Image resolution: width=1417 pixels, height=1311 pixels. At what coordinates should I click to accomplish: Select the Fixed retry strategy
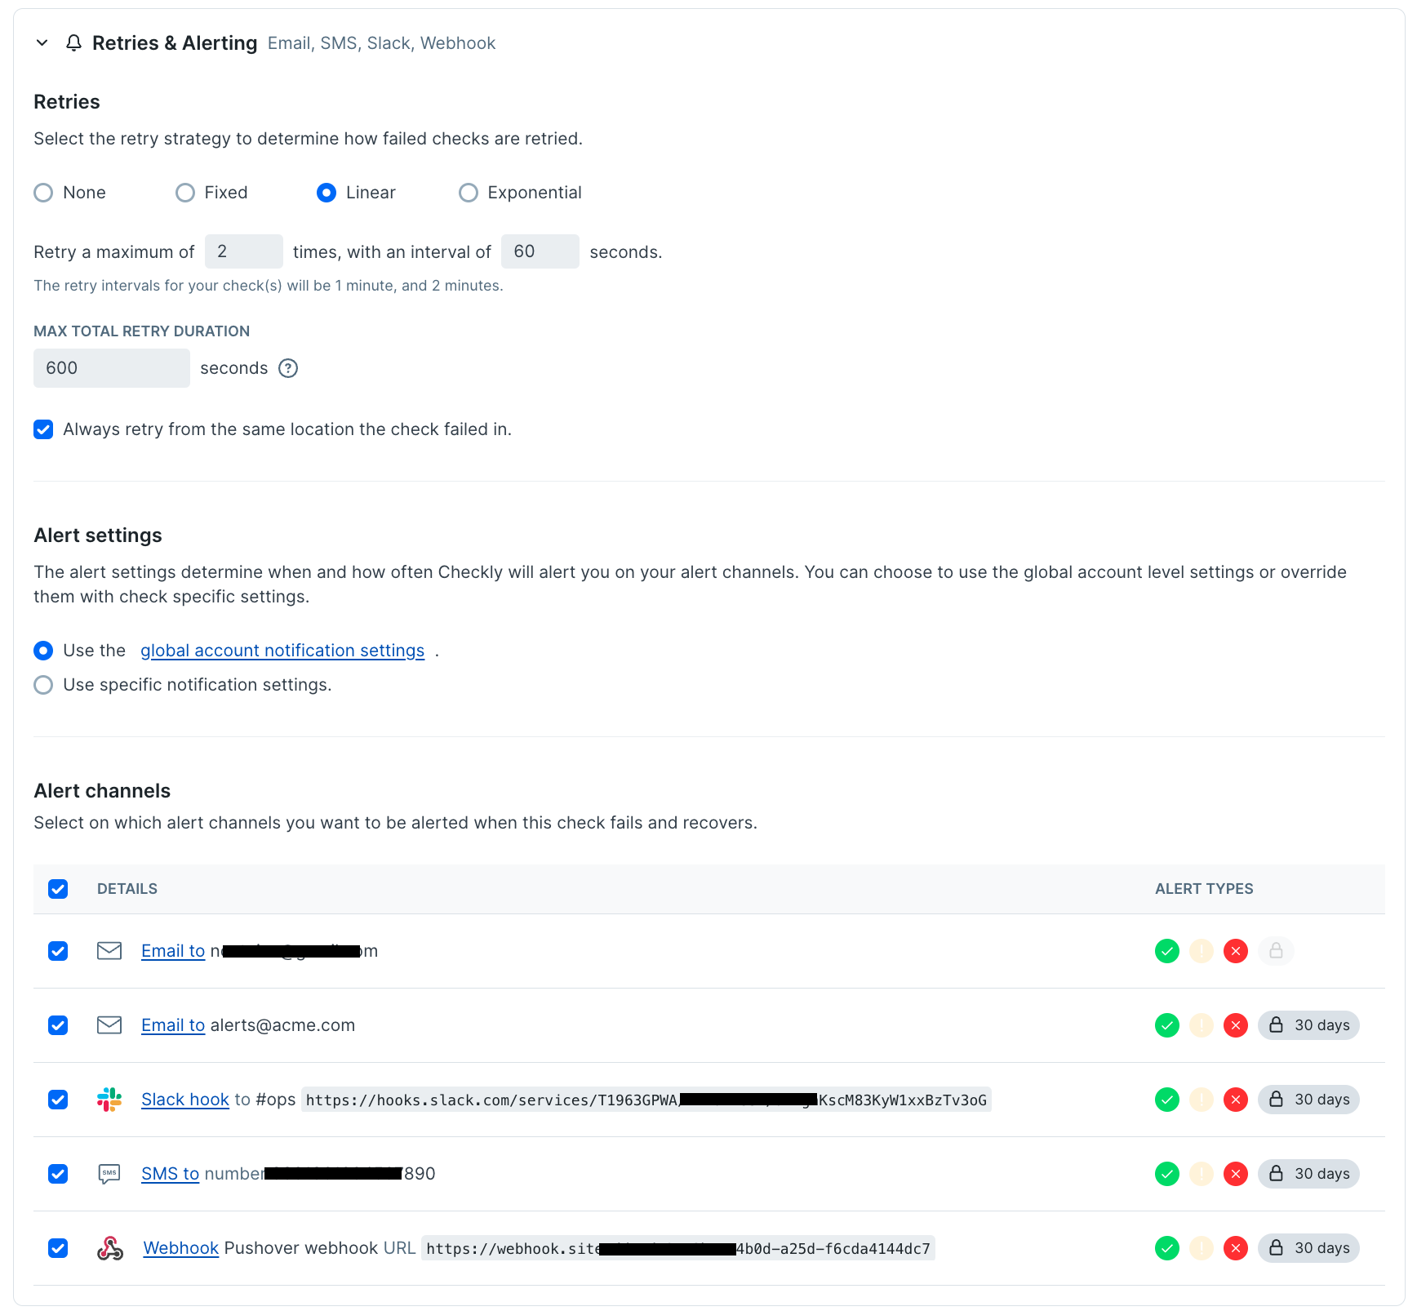tap(184, 193)
